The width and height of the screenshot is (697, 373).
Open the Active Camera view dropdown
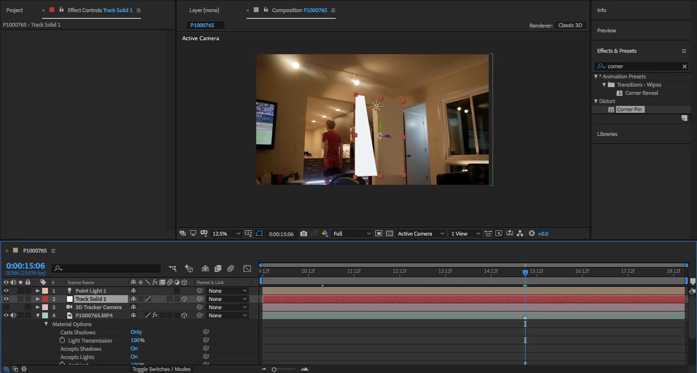coord(420,234)
